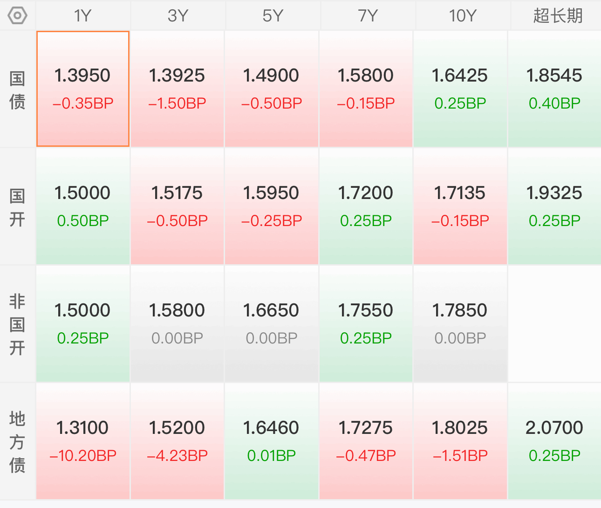
Task: Select the 非国开 row label
Action: 17,324
